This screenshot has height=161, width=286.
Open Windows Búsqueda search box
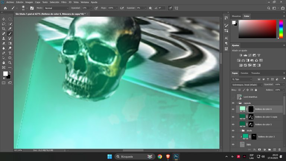pos(134,157)
